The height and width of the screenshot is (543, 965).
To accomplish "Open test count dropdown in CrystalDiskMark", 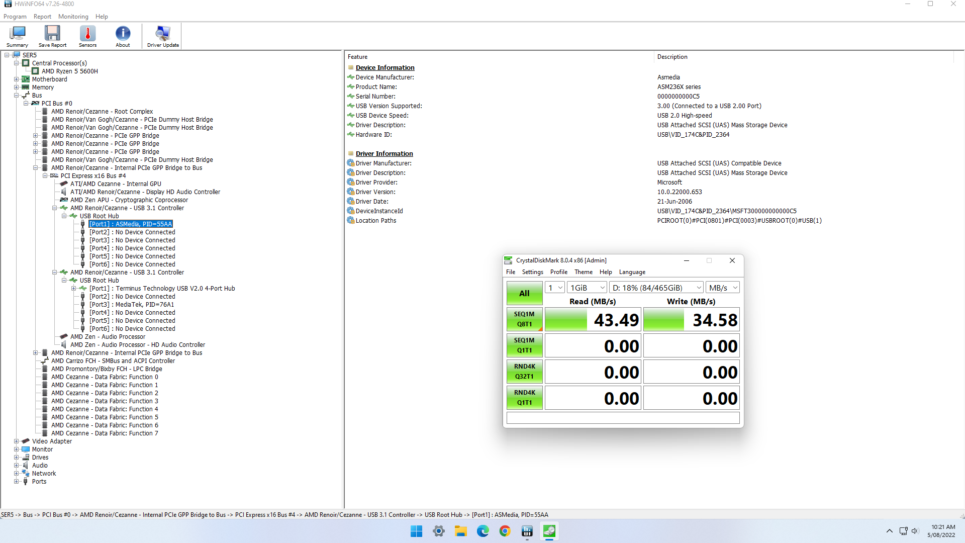I will click(555, 288).
